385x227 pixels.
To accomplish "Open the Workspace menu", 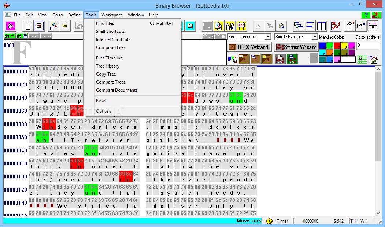I will click(112, 15).
